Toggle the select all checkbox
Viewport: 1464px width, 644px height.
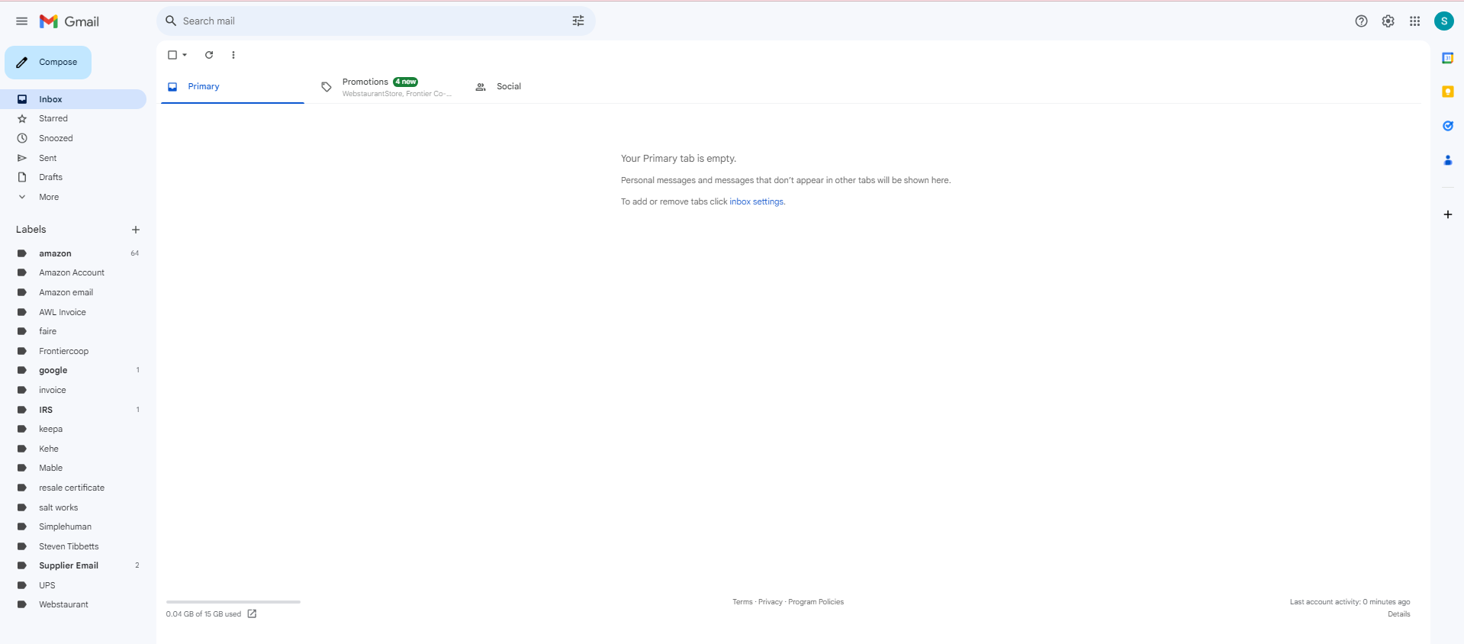point(172,55)
